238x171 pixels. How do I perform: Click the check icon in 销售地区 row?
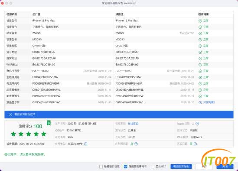[x=200, y=46]
